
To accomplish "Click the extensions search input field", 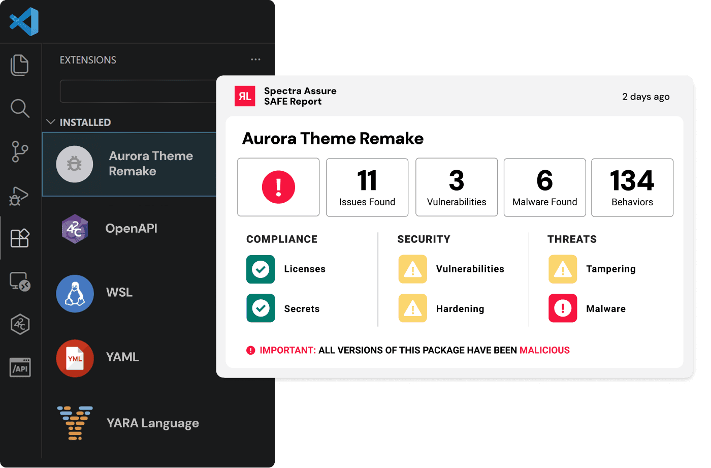I will click(138, 91).
